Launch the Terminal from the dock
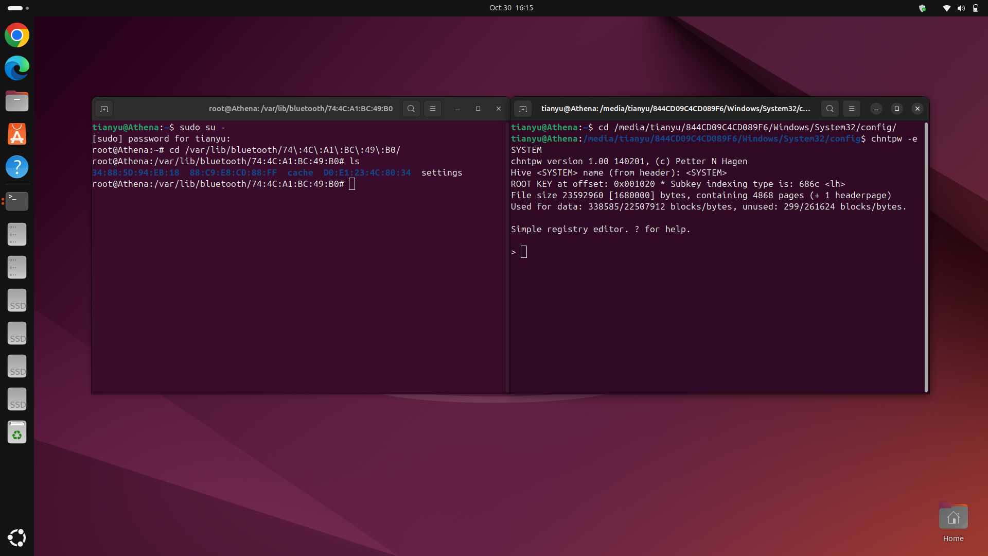Screen dimensions: 988x556 click(x=17, y=201)
